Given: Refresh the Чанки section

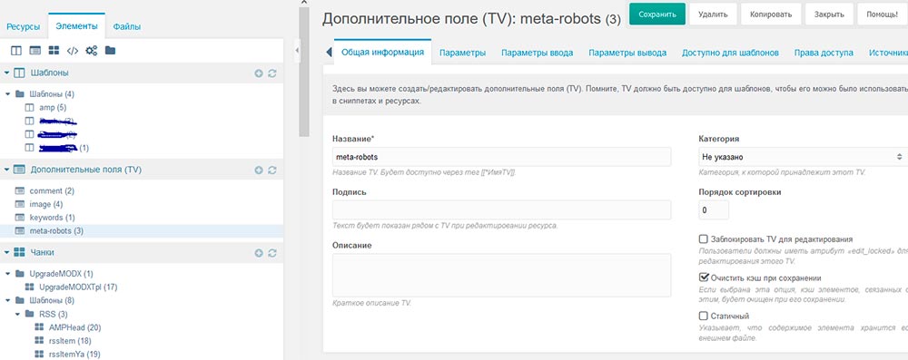Looking at the screenshot, I should (x=272, y=253).
